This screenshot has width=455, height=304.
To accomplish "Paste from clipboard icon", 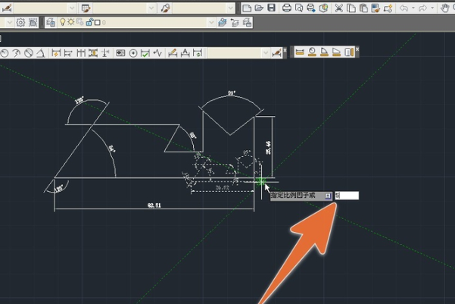I will (363, 8).
